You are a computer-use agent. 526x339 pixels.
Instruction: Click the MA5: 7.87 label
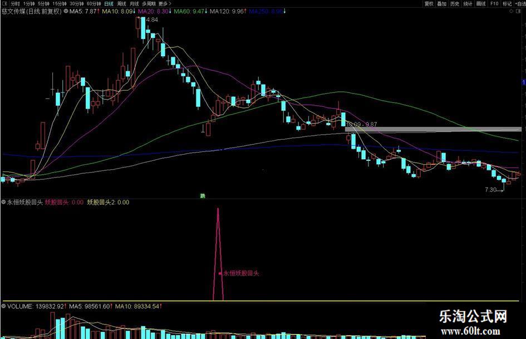85,11
